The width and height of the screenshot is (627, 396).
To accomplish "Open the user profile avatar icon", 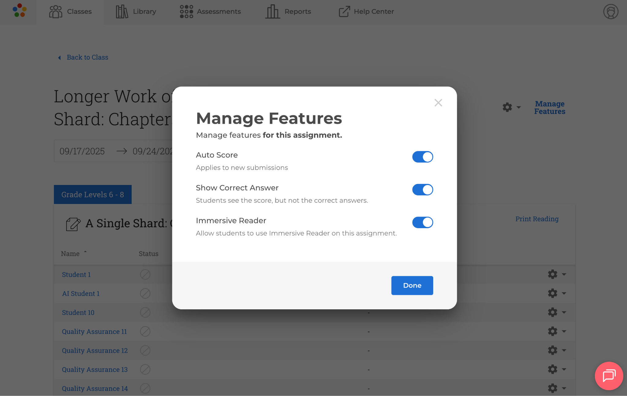I will click(x=611, y=12).
